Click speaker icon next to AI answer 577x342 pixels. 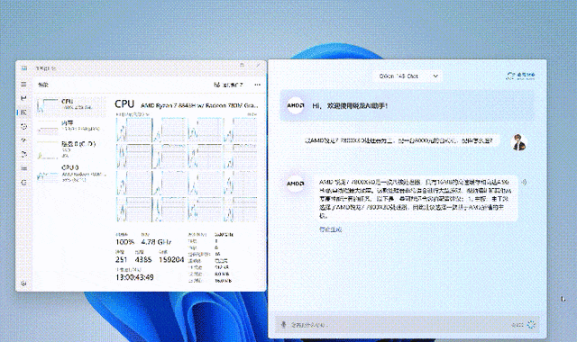coord(524,182)
